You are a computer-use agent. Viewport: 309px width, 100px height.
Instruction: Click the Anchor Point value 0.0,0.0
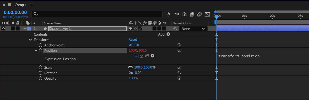tap(134, 45)
